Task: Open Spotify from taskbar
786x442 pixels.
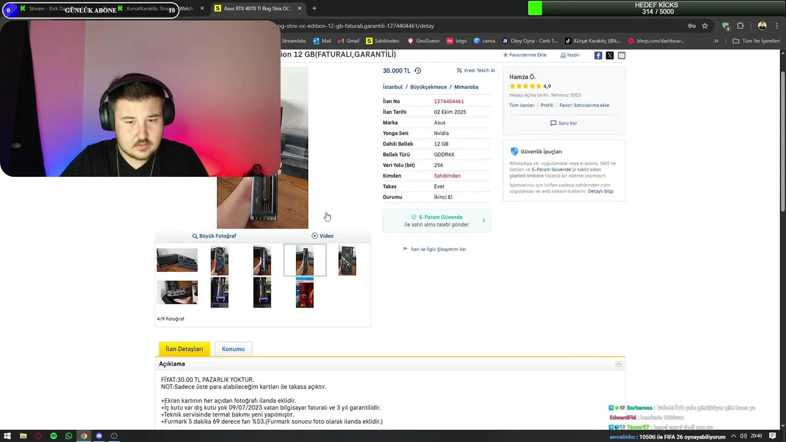Action: [x=53, y=436]
